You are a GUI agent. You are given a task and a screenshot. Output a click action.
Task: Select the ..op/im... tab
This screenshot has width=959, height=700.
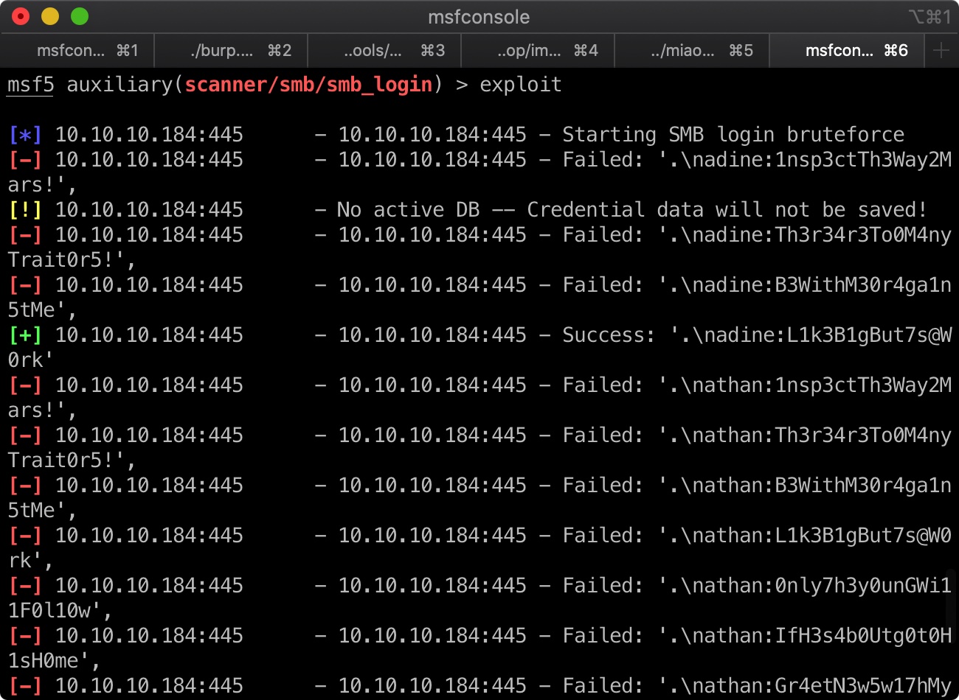[538, 50]
